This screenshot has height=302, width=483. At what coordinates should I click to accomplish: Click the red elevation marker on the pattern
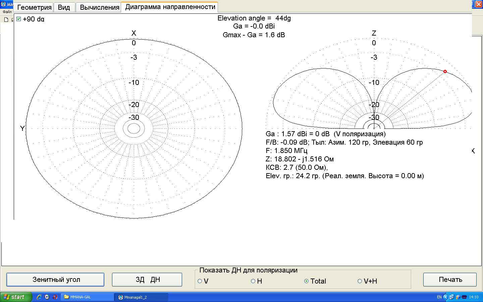coord(445,71)
